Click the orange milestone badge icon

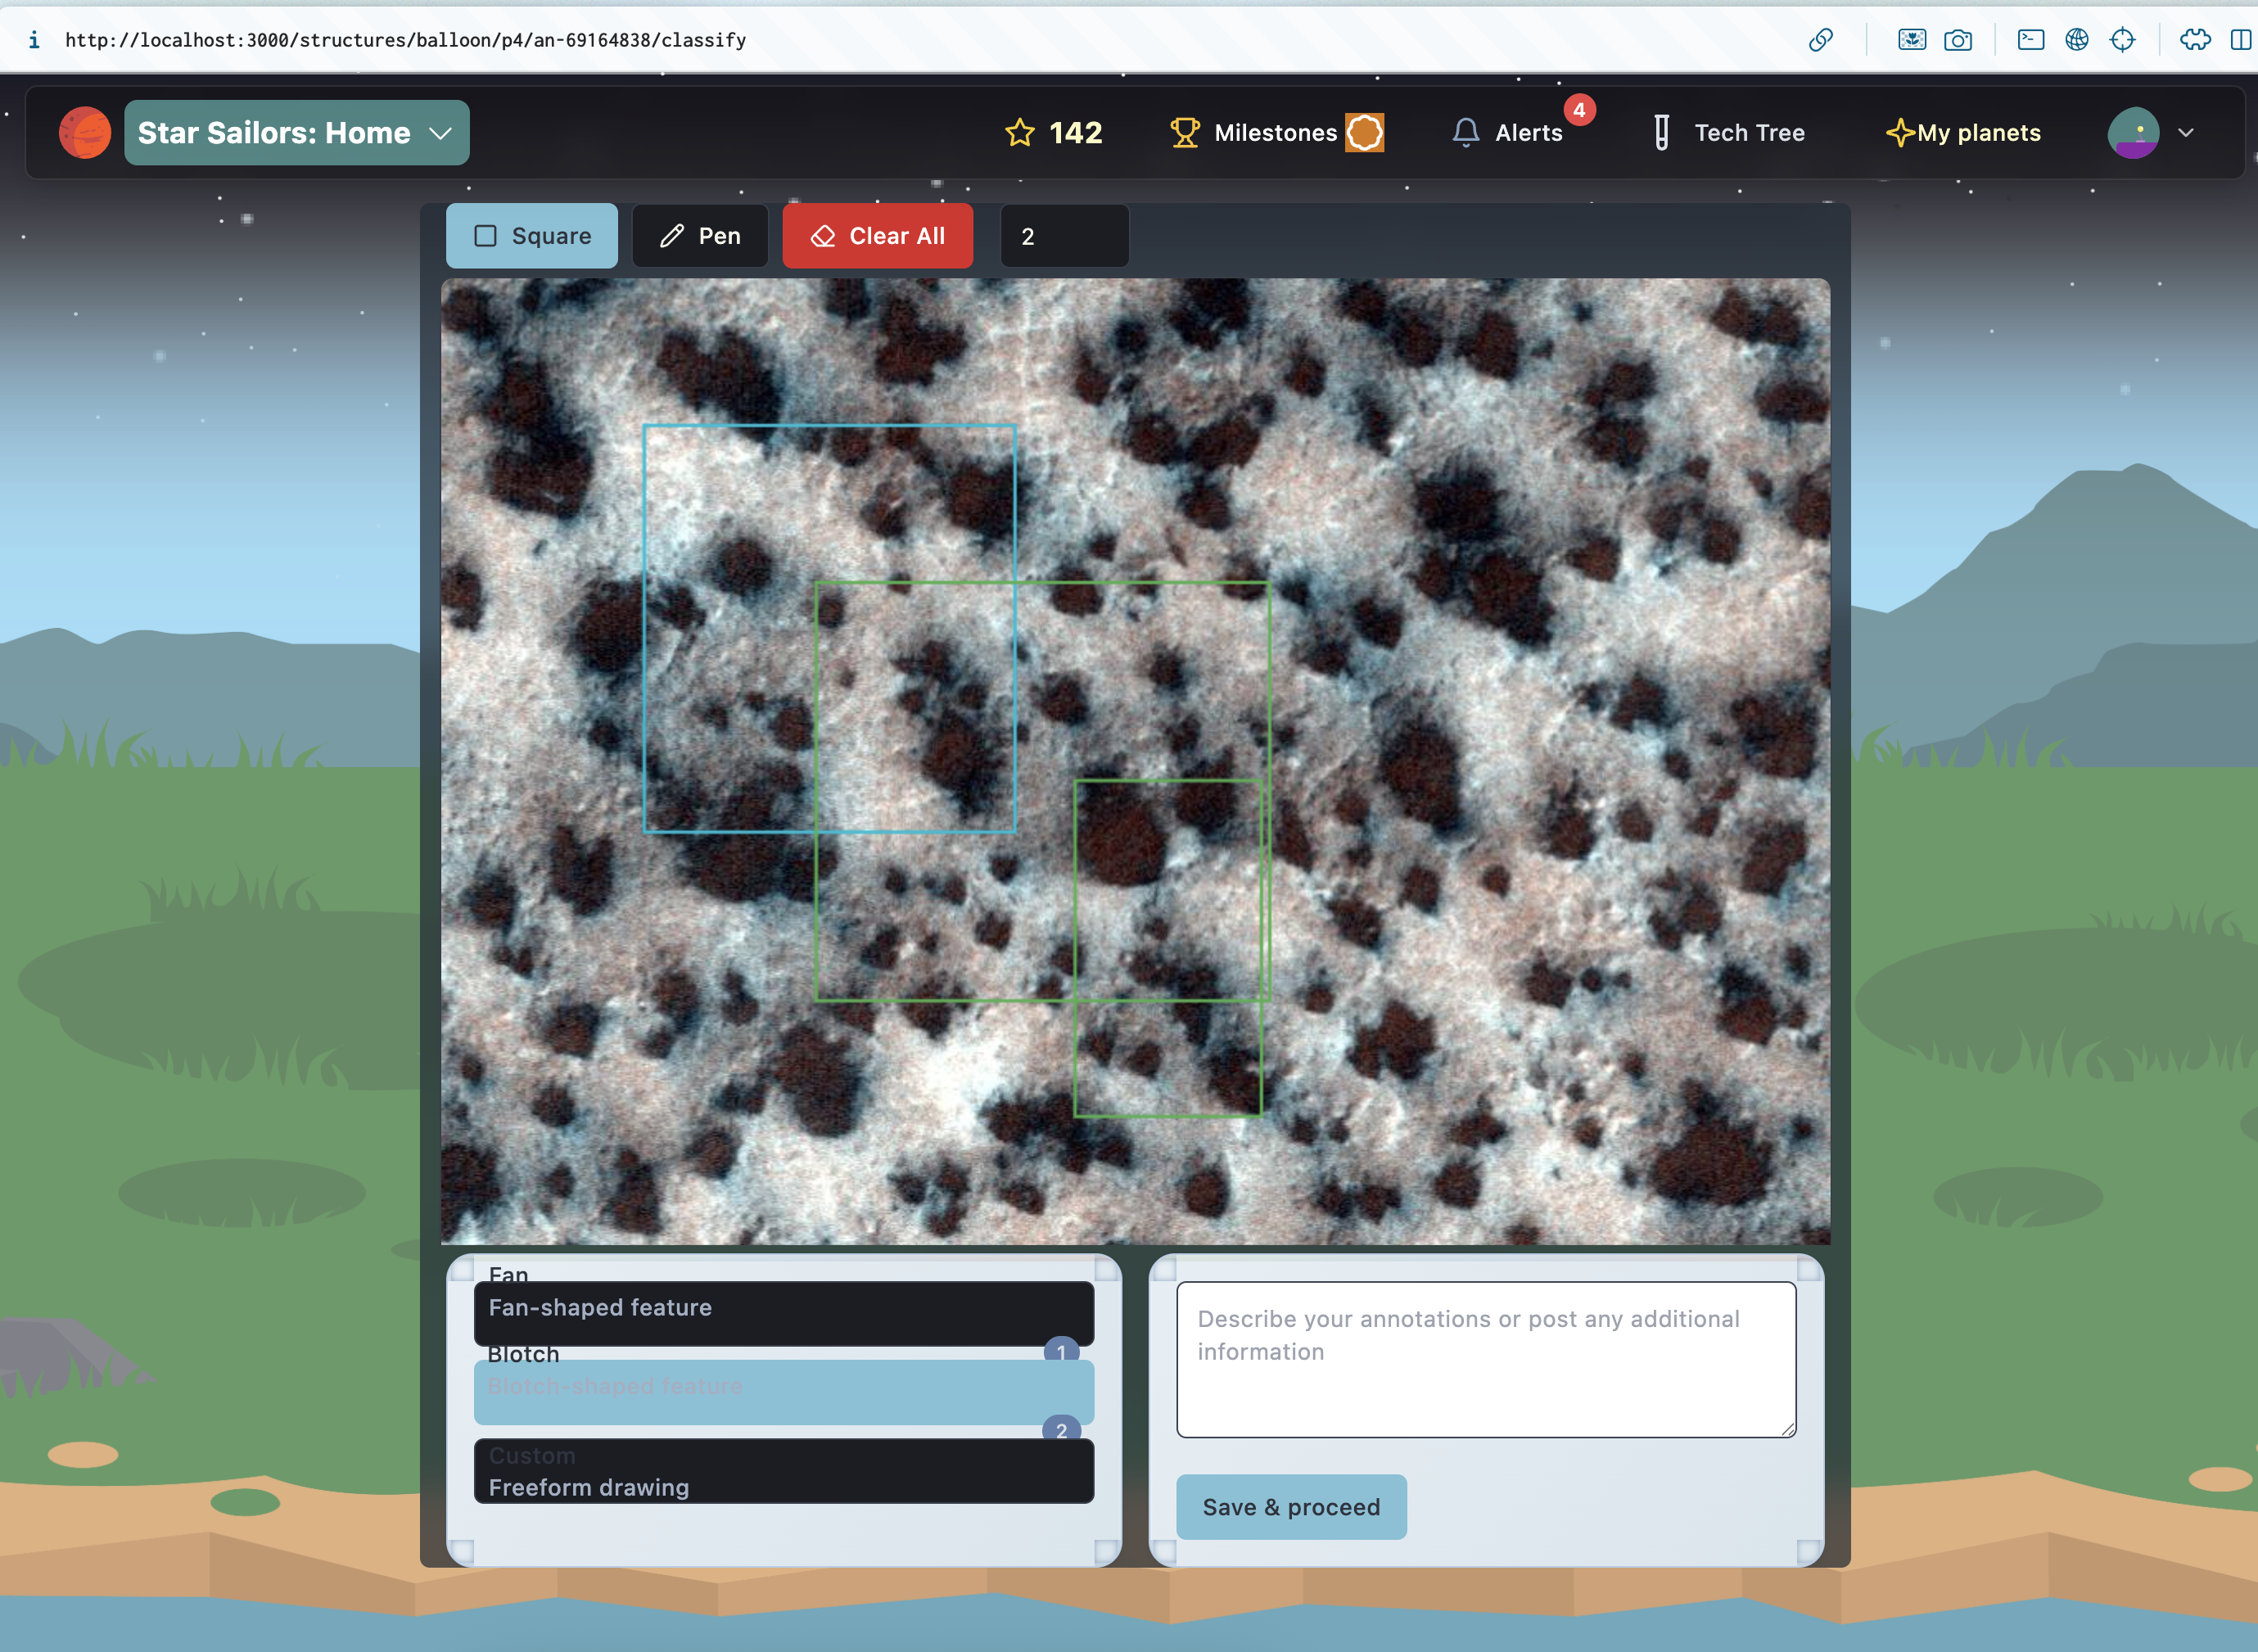1364,133
